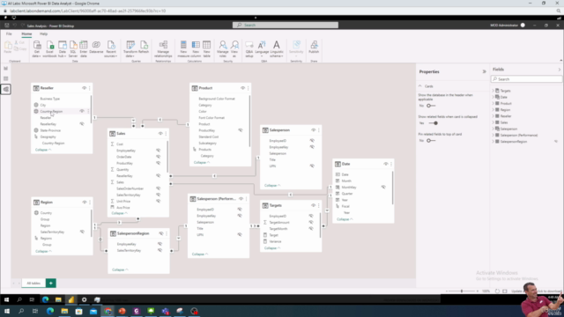Collapse the Sales table card
Viewport: 564px width, 317px height.
tap(120, 213)
